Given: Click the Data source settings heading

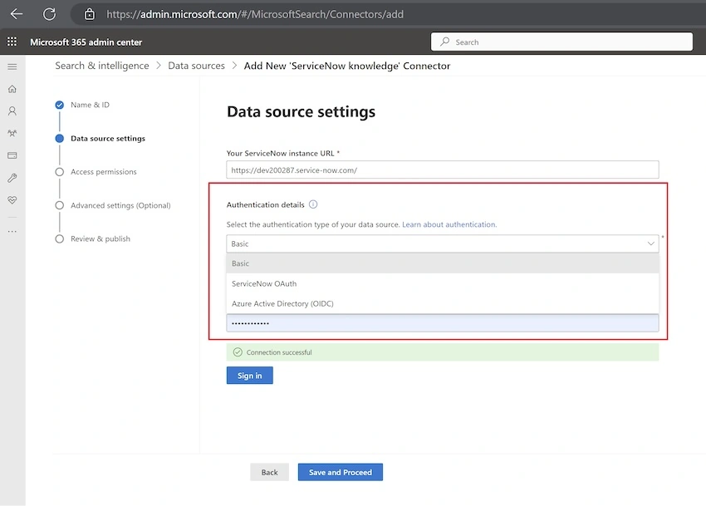Looking at the screenshot, I should tap(301, 111).
